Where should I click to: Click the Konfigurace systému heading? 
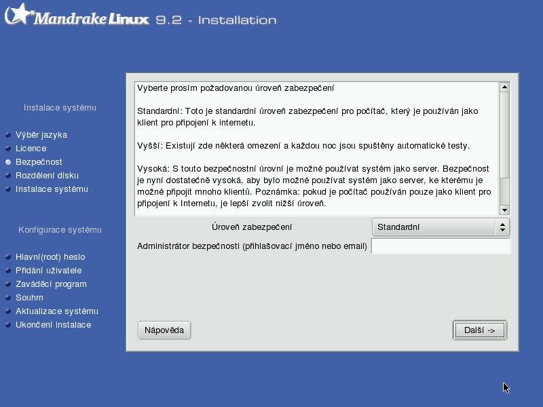point(60,230)
